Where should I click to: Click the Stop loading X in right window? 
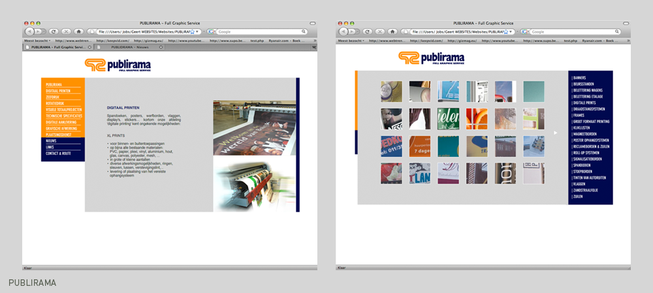[380, 31]
